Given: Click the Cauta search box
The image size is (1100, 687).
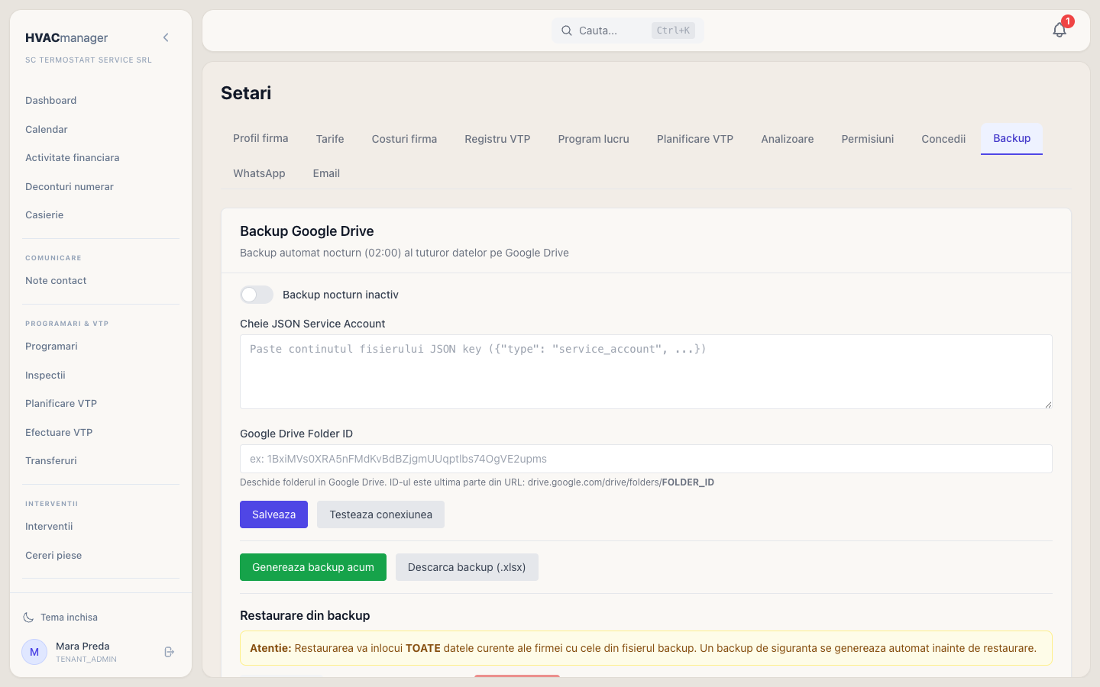Looking at the screenshot, I should tap(628, 31).
